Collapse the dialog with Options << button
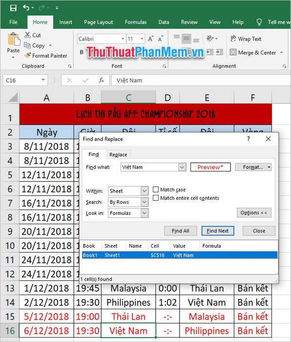The height and width of the screenshot is (342, 291). click(x=254, y=213)
